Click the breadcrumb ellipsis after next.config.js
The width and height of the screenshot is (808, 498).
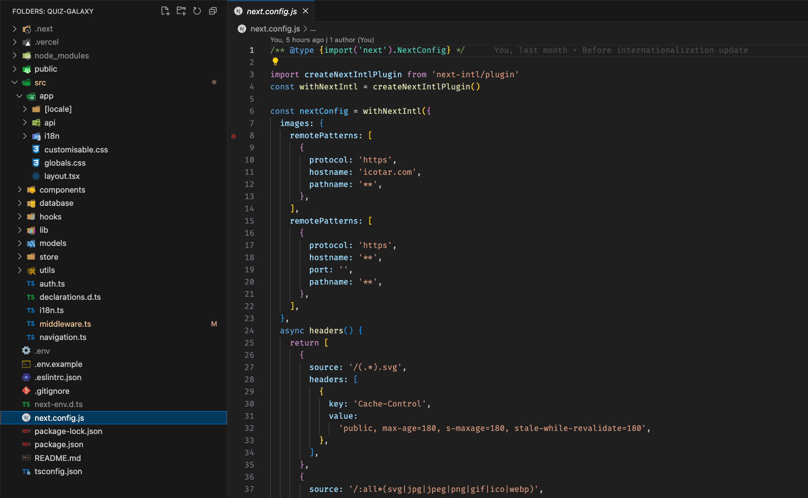(x=313, y=29)
